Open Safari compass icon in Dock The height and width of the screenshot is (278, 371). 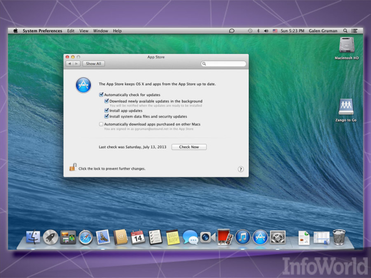86,237
